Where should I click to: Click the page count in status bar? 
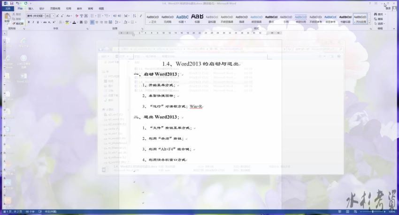point(12,211)
